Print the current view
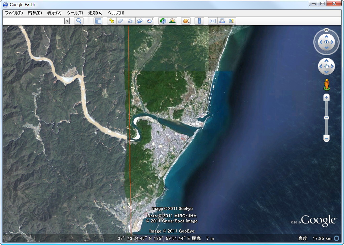The height and width of the screenshot is (245, 344). [222, 21]
